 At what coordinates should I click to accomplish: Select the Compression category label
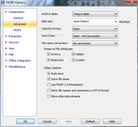[x=17, y=12]
